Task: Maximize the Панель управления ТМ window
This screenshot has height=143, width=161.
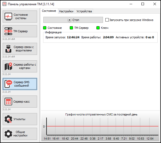Action: coord(143,4)
